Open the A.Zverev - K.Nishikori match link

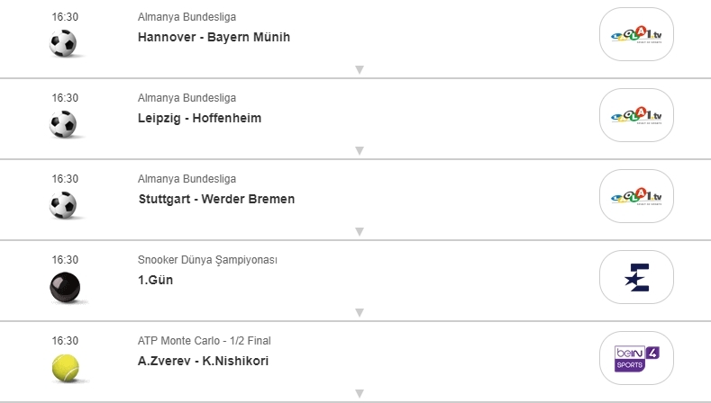pyautogui.click(x=203, y=361)
